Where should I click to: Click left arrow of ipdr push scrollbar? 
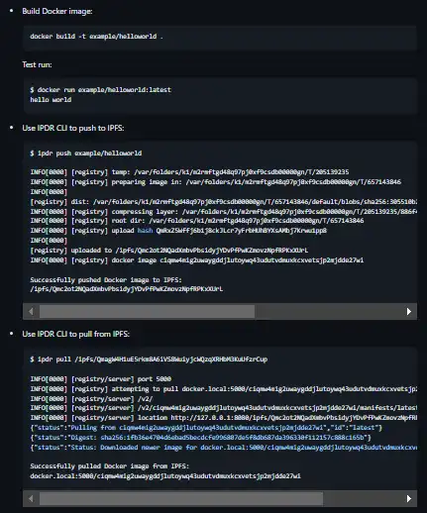point(31,311)
